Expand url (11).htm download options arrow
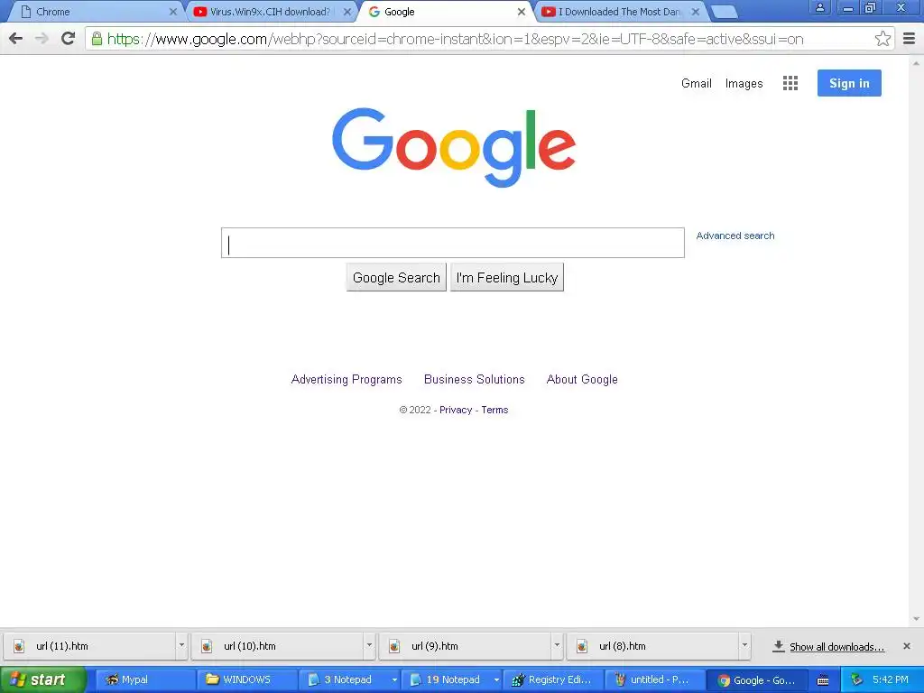 click(181, 646)
